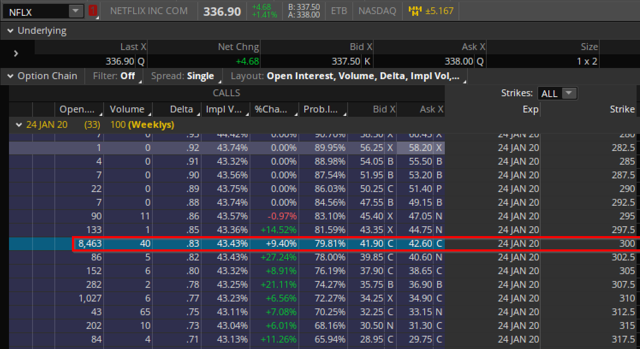Click the call bid 56.25 cell

click(x=372, y=148)
